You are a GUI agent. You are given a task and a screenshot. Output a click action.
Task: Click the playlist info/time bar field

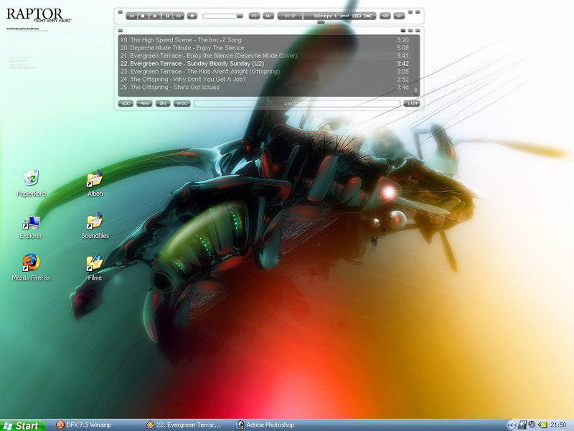297,103
